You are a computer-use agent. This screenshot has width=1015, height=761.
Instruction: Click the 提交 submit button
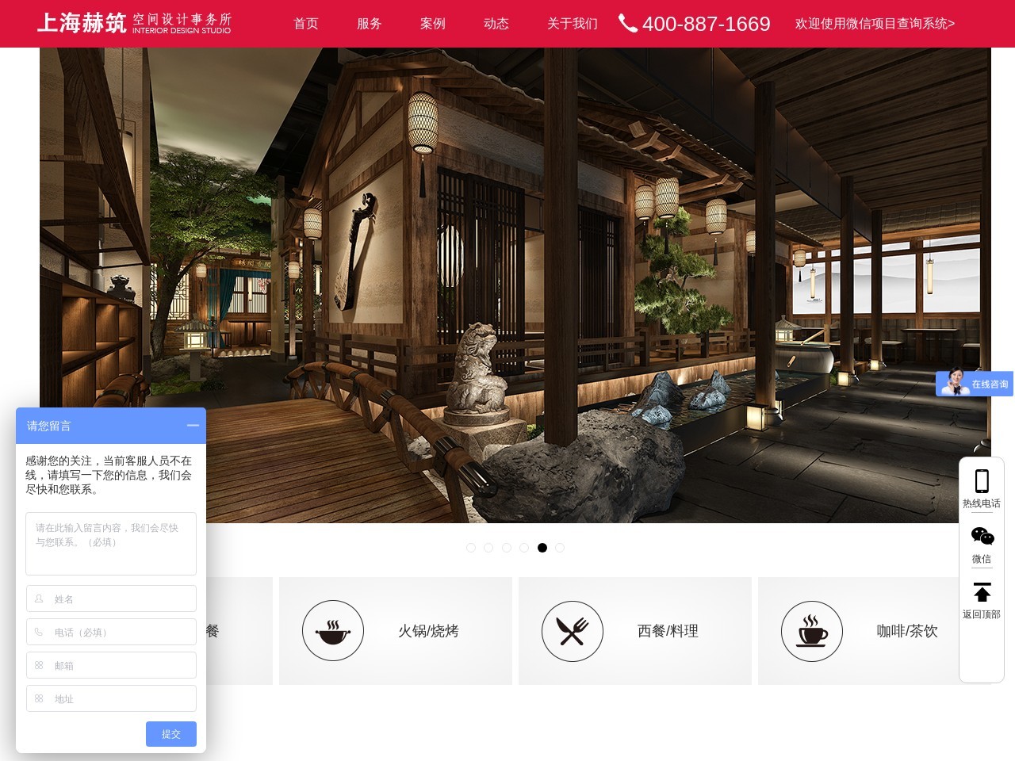[x=170, y=734]
